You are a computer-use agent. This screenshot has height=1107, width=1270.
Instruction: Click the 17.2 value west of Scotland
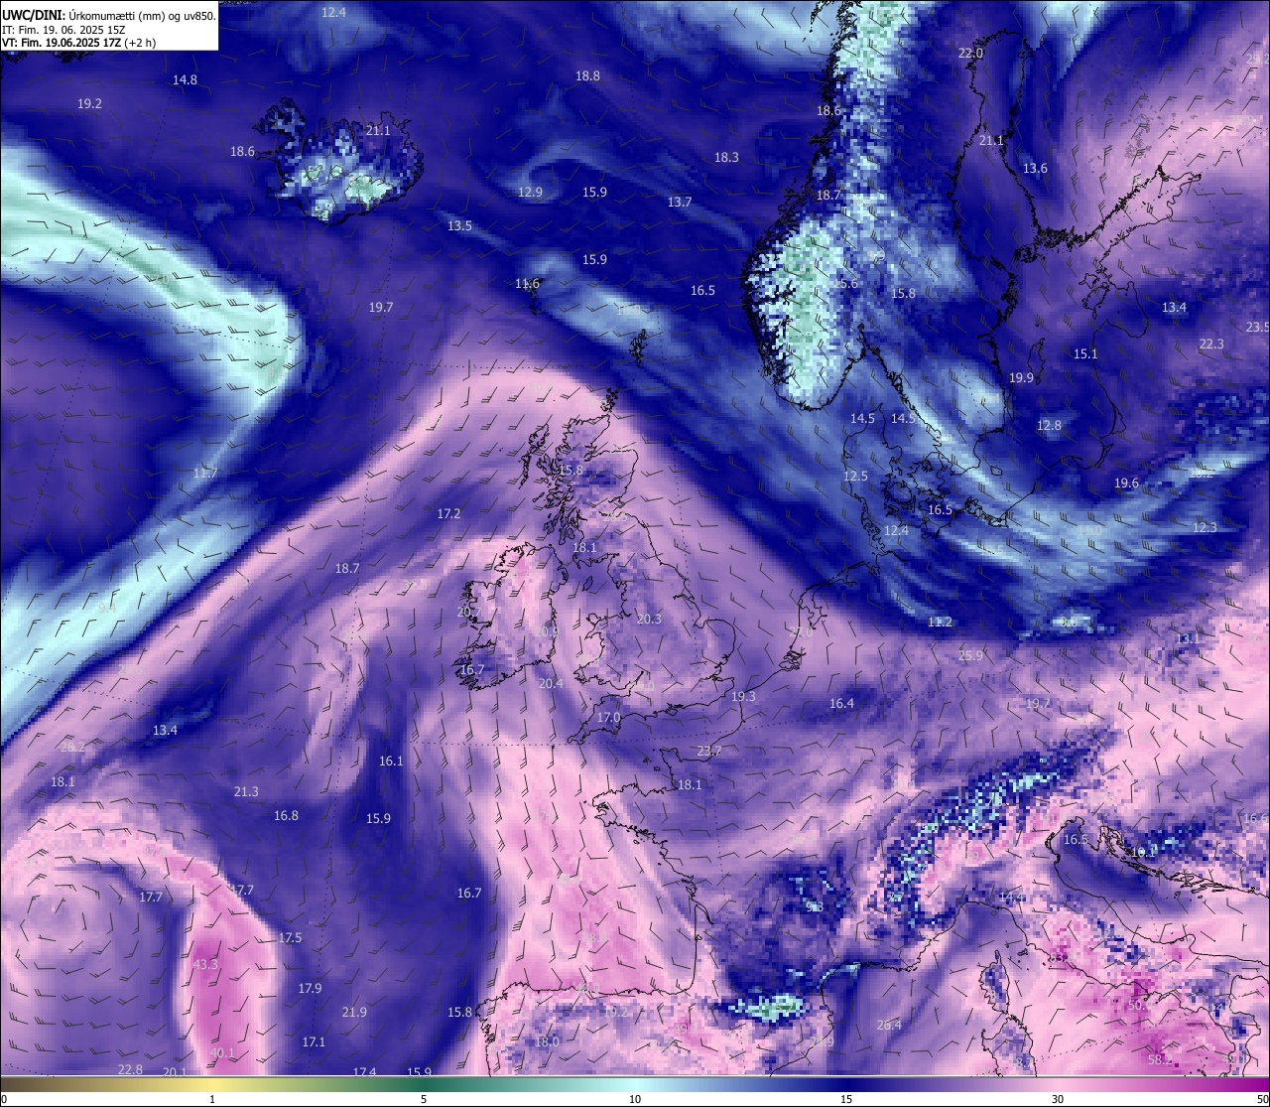(448, 513)
